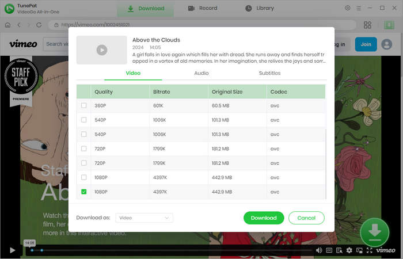The image size is (403, 259).
Task: Enable picture-in-picture in the player
Action: tap(359, 250)
